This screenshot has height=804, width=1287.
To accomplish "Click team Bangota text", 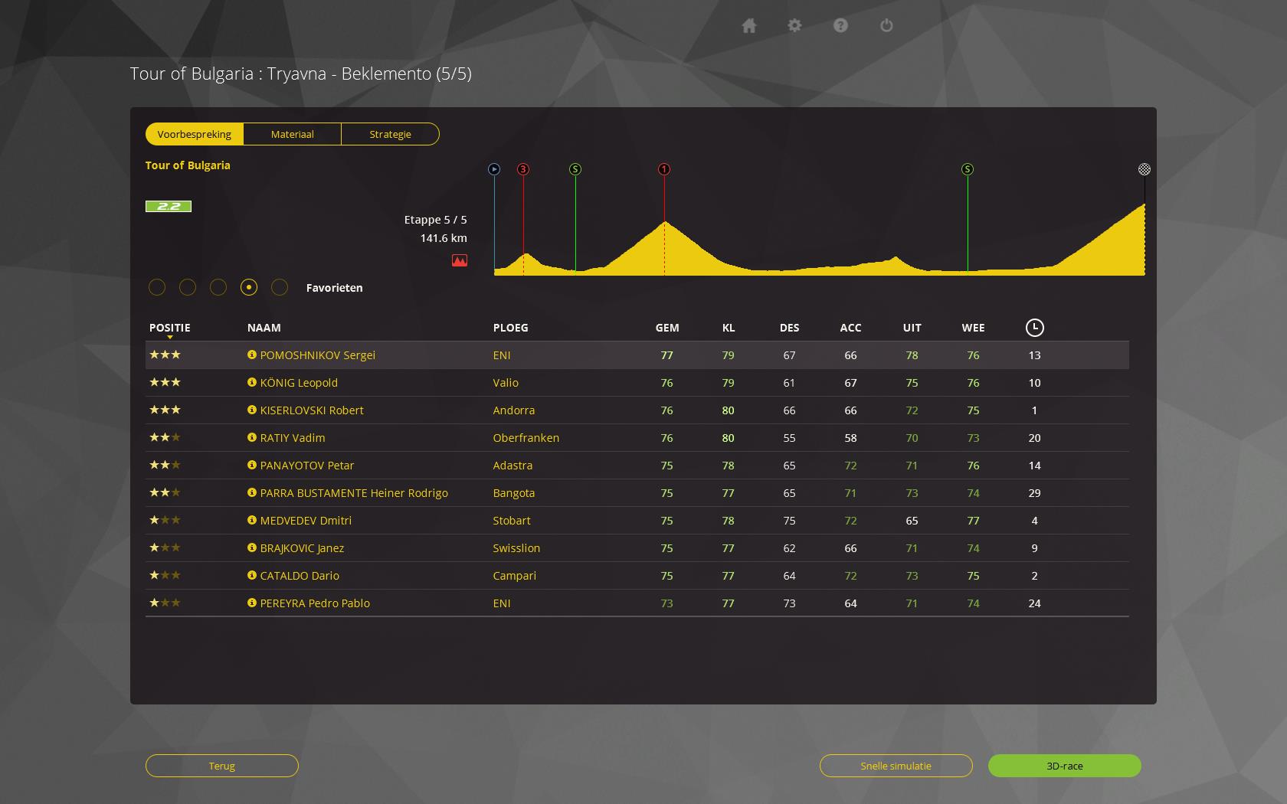I will pos(514,493).
